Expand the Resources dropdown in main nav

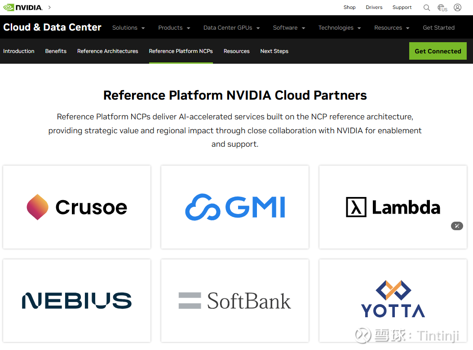click(x=392, y=28)
